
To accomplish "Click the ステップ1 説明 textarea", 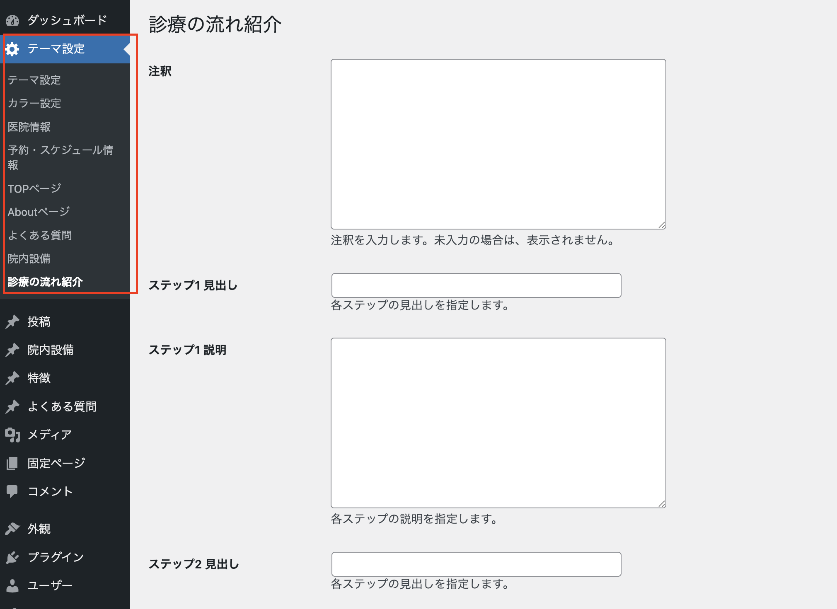I will [x=498, y=423].
